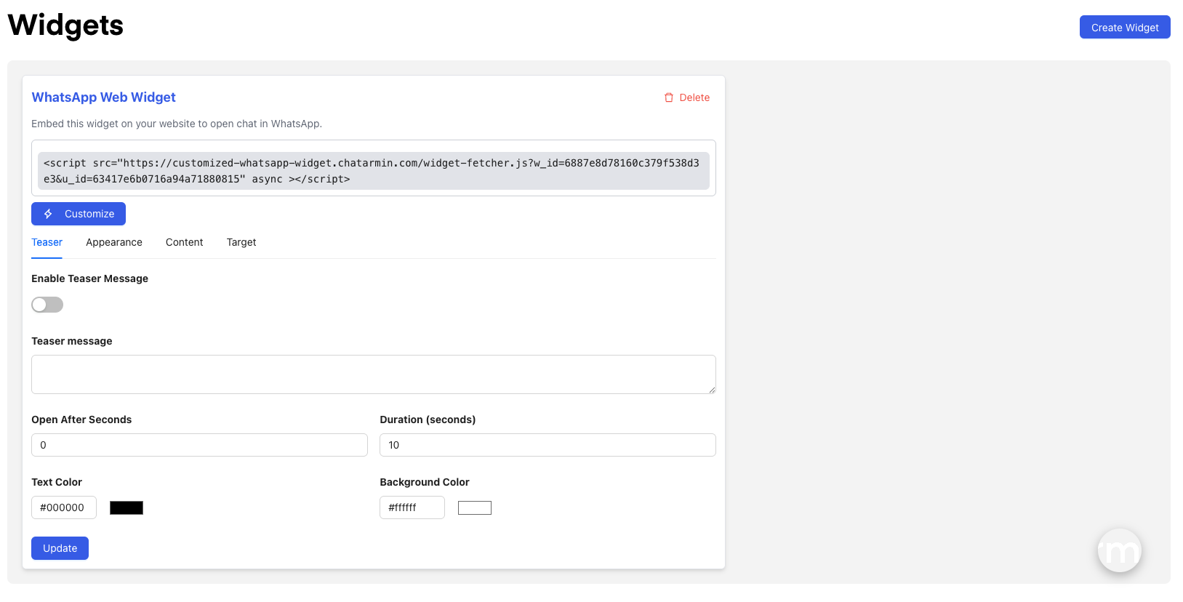1183x602 pixels.
Task: Focus the Open After Seconds field
Action: coord(199,445)
